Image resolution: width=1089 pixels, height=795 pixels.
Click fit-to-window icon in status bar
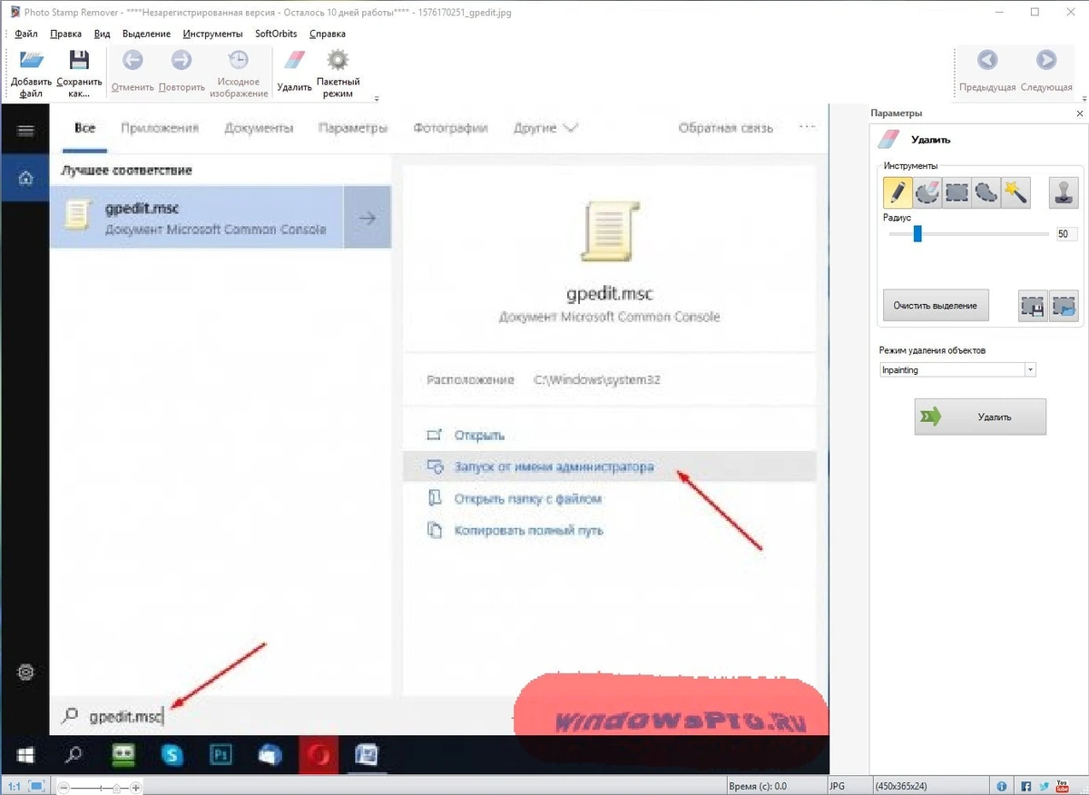[x=37, y=787]
